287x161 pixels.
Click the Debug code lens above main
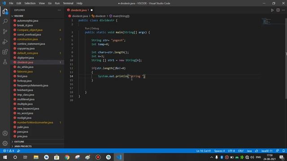[95, 29]
